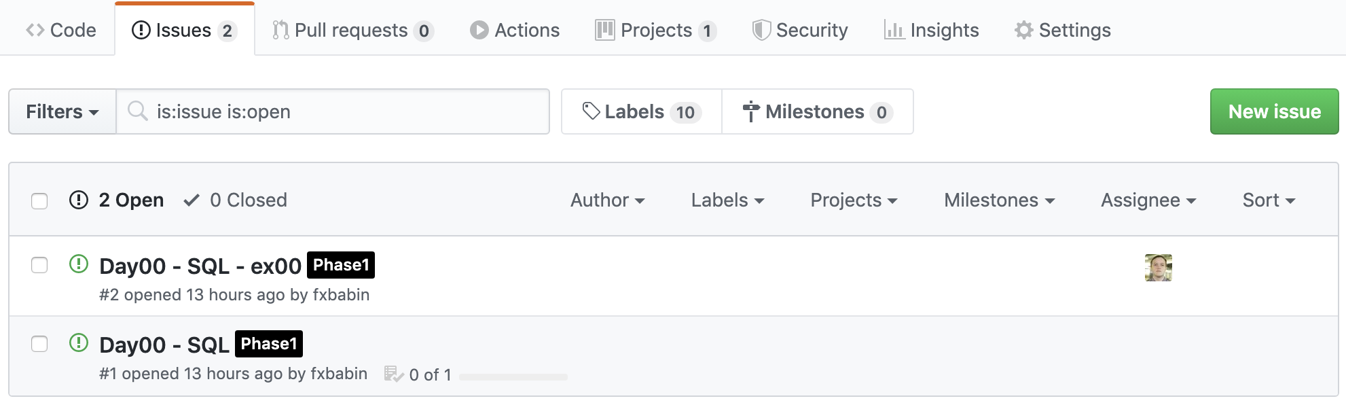Click the Actions play icon
Image resolution: width=1346 pixels, height=405 pixels.
pyautogui.click(x=479, y=31)
